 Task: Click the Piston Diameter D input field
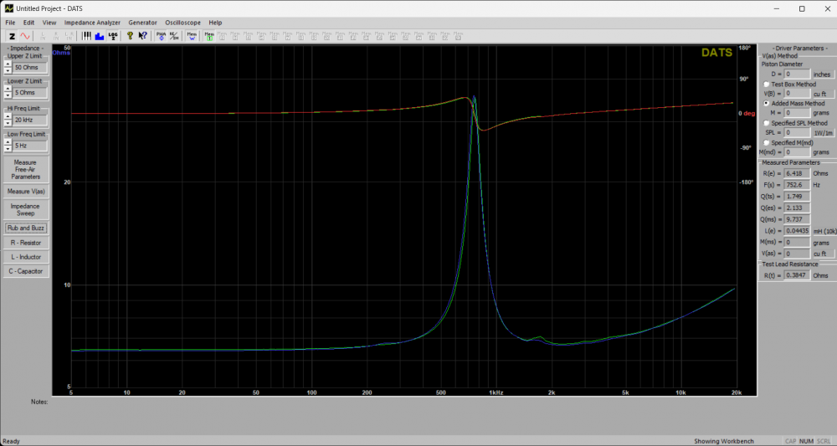(x=798, y=74)
